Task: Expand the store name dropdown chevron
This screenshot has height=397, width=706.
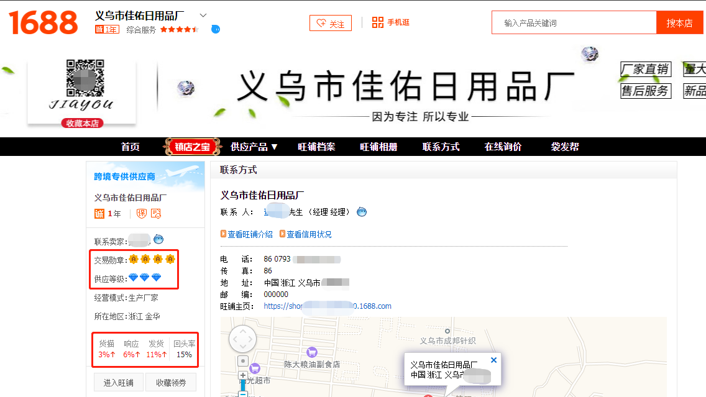Action: (203, 16)
